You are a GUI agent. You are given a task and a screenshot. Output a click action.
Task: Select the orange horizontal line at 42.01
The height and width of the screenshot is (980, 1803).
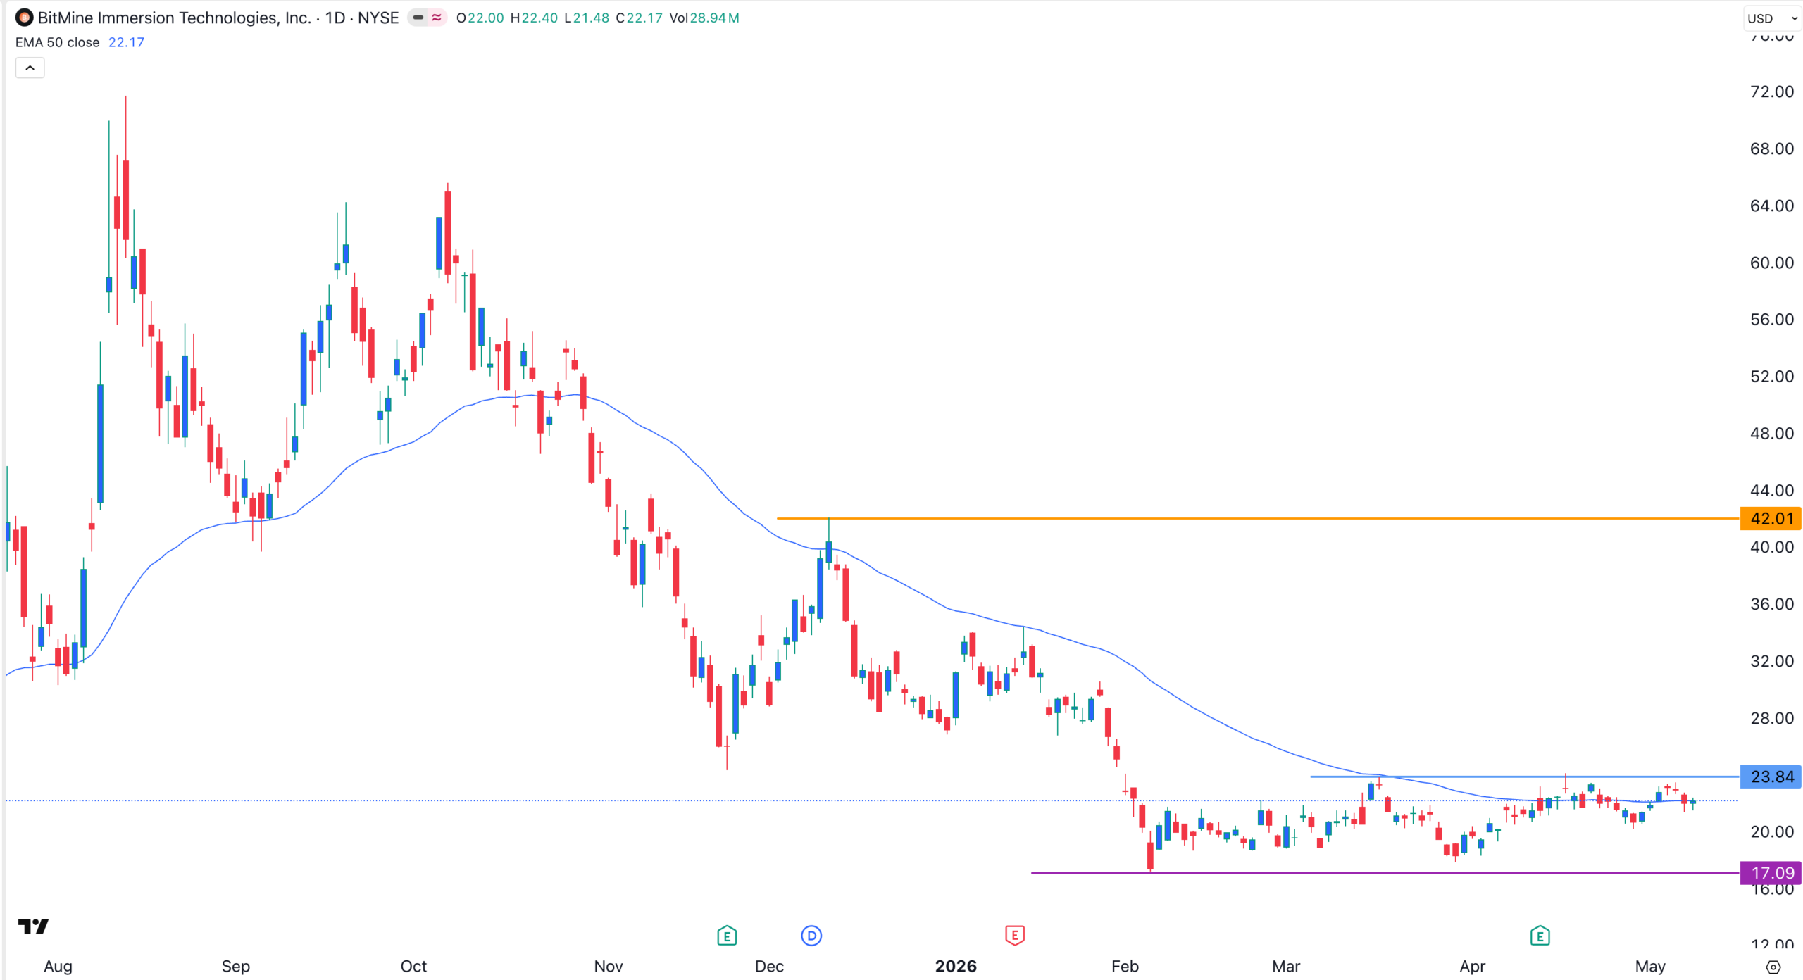pos(1257,519)
